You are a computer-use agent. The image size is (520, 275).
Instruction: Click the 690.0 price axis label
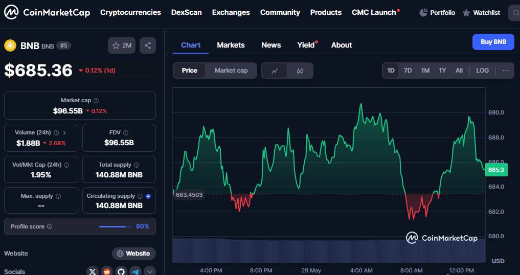click(x=496, y=112)
